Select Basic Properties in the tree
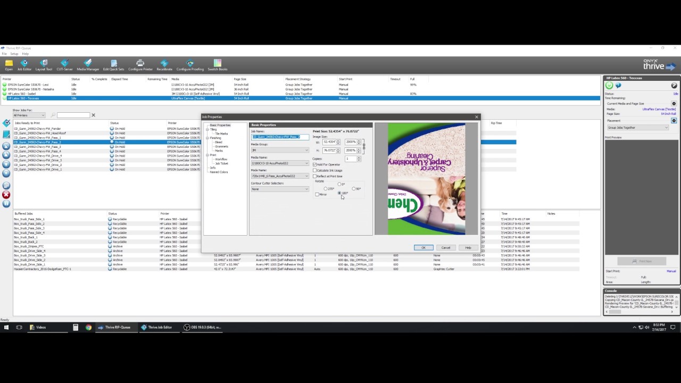Image resolution: width=681 pixels, height=383 pixels. tap(220, 125)
